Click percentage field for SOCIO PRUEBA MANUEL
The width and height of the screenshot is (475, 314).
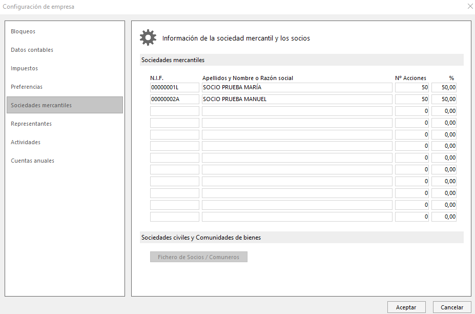444,99
